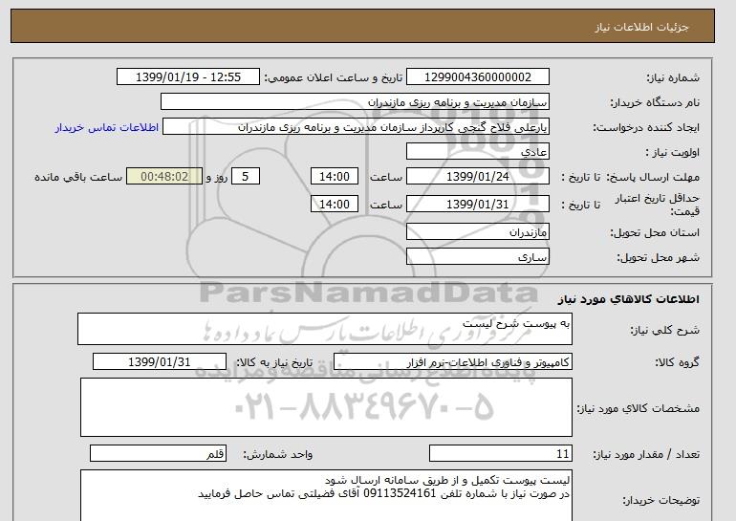
Task: Click the response deadline date 1399/01/24
Action: click(477, 177)
